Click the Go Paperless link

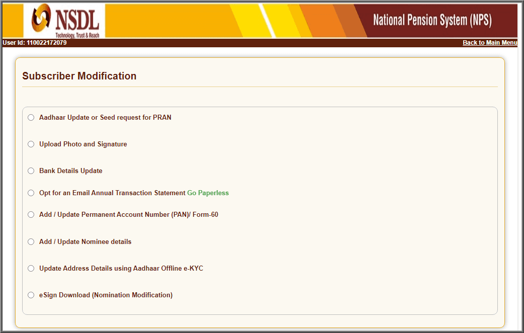pyautogui.click(x=208, y=193)
